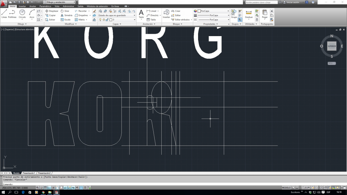Click the Directriz leader tool

(x=152, y=15)
